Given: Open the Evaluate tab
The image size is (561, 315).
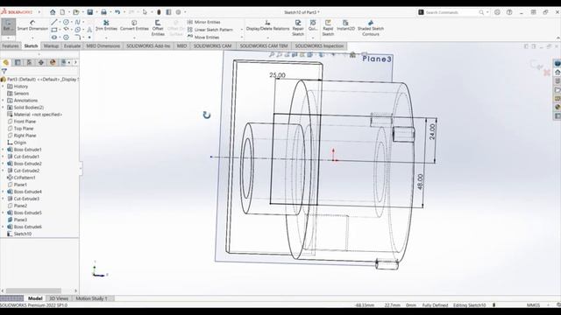Looking at the screenshot, I should tap(72, 45).
